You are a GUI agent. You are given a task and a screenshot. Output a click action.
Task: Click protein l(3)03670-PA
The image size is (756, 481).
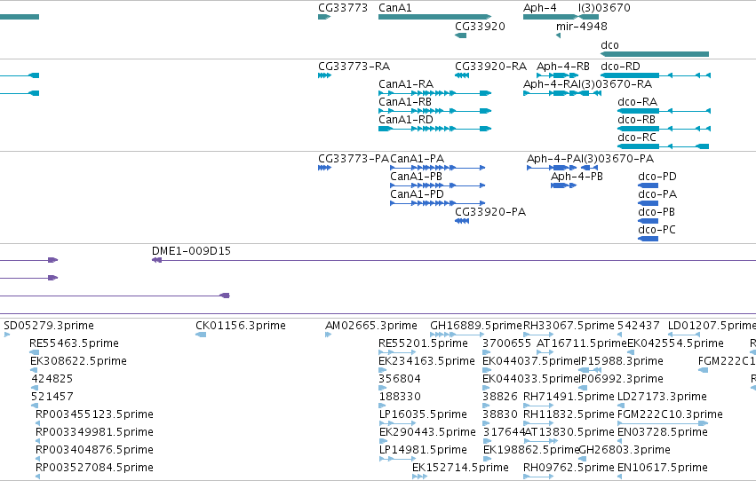589,168
